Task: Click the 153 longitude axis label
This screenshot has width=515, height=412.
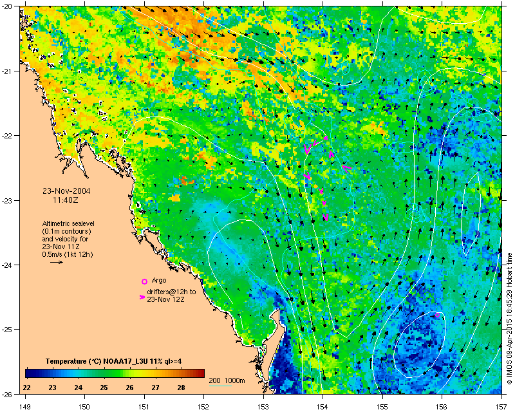Action: pyautogui.click(x=263, y=407)
